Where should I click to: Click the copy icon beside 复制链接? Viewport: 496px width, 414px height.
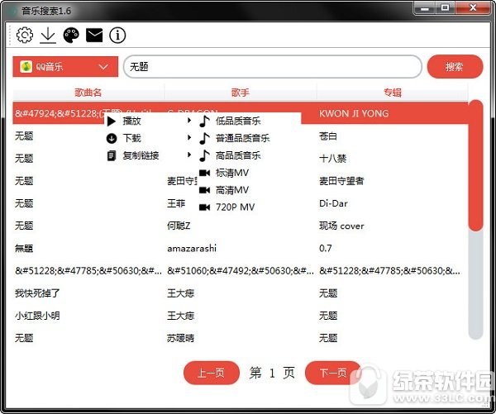(x=112, y=155)
